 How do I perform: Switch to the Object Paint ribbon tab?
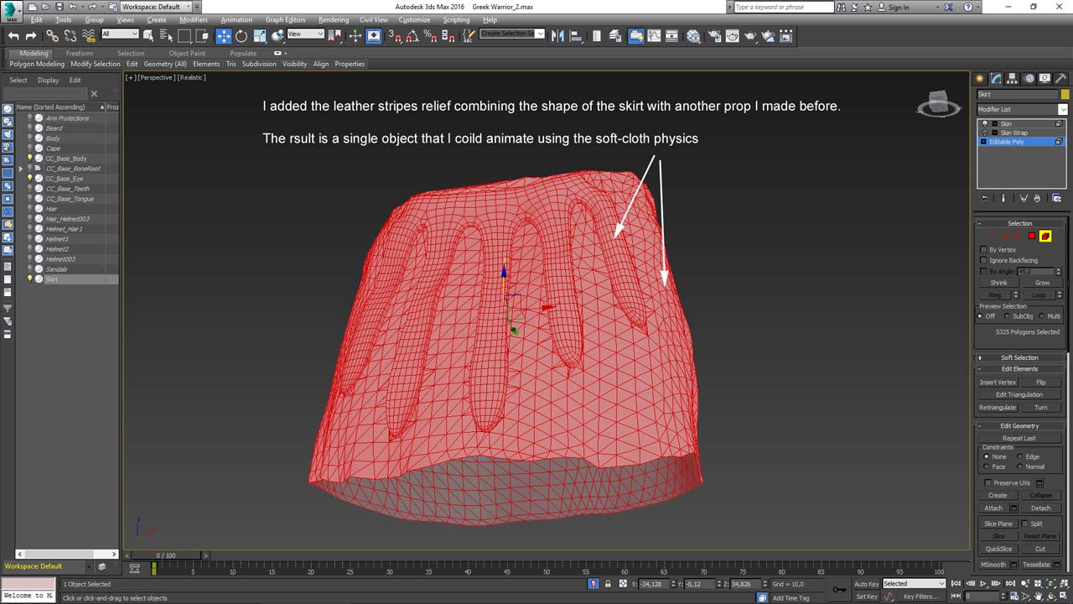click(x=187, y=53)
